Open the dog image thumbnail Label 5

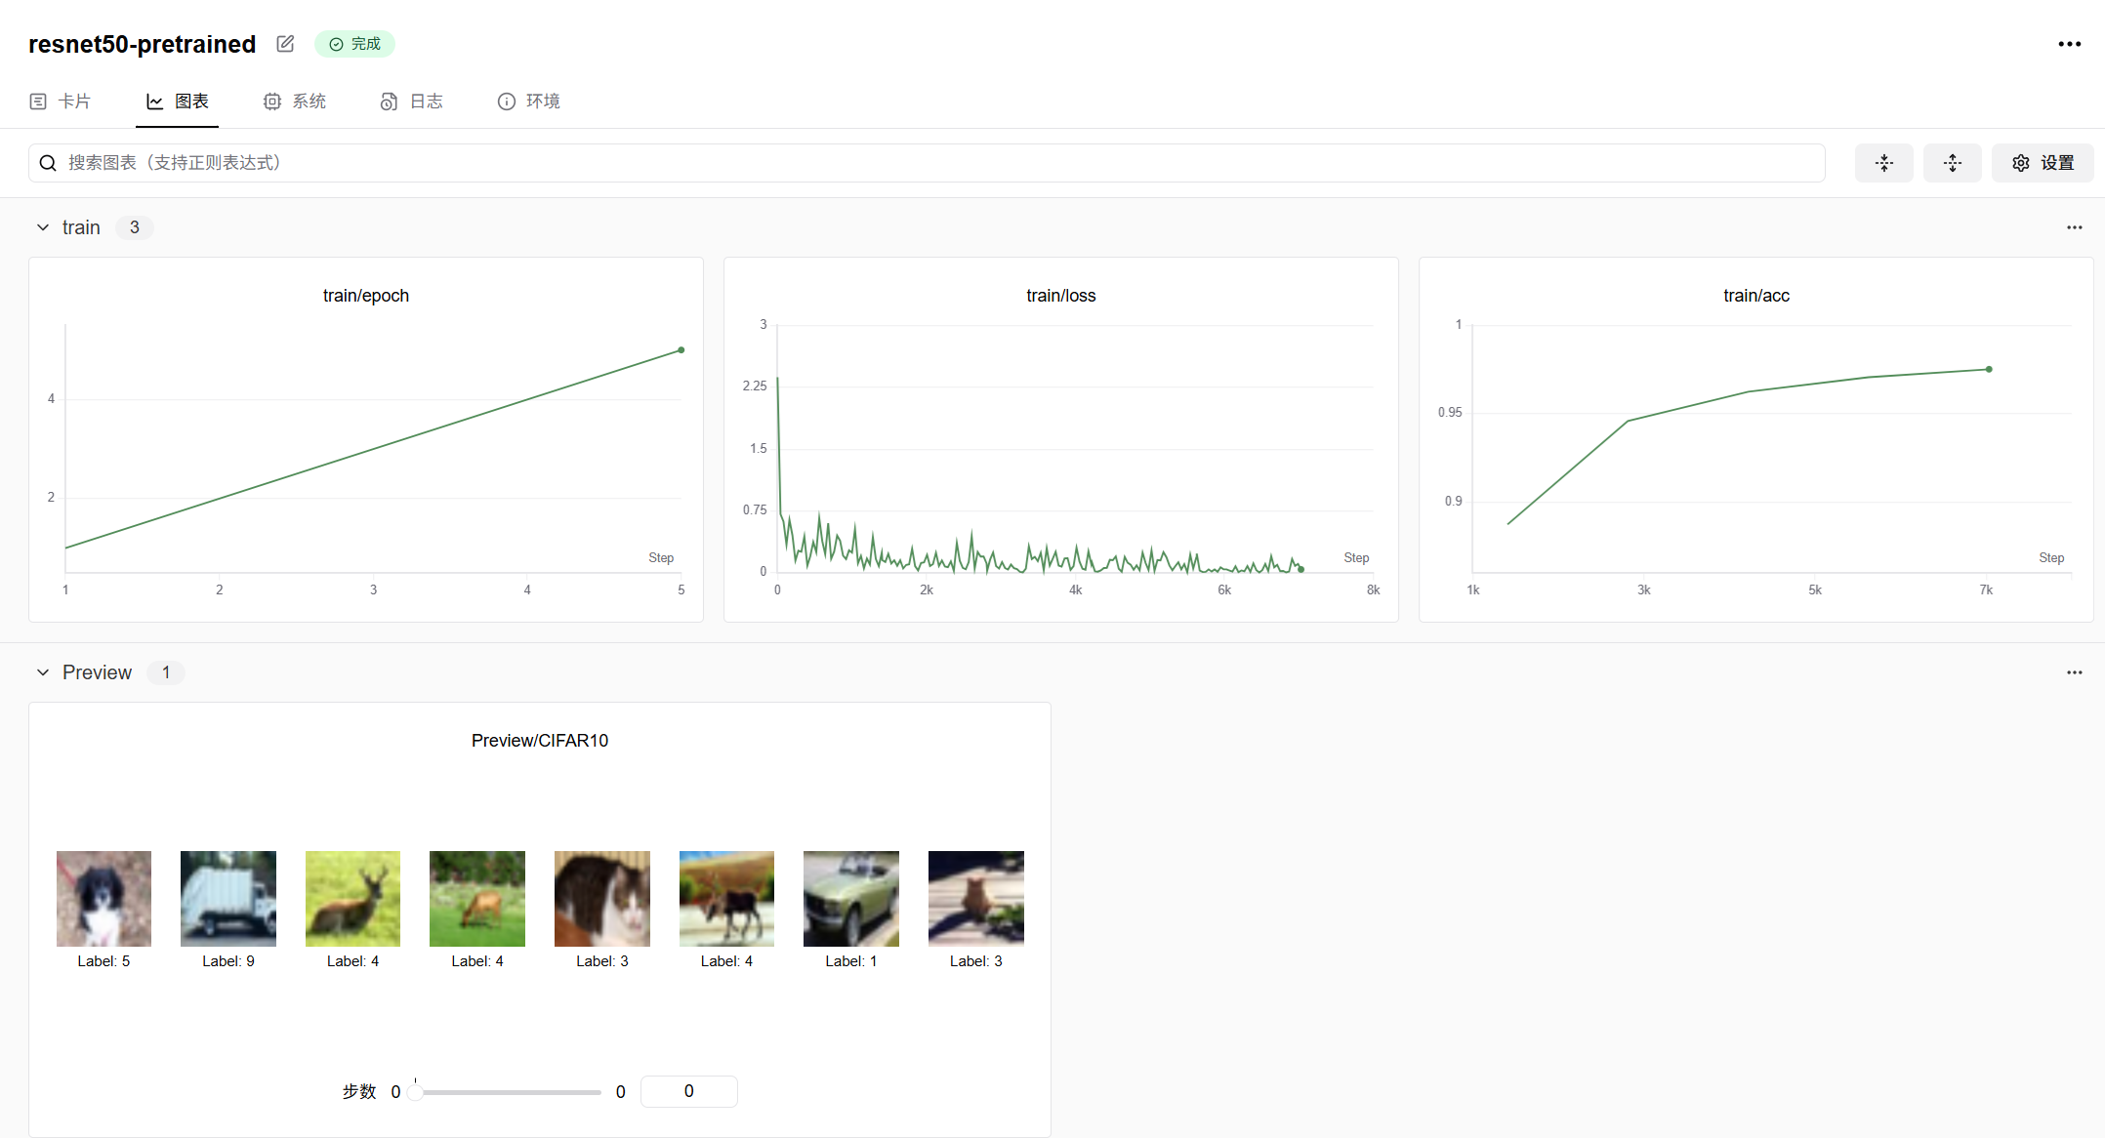click(103, 898)
